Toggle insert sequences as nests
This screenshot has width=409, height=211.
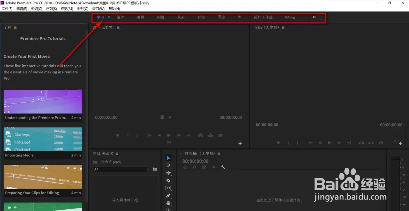pos(185,167)
